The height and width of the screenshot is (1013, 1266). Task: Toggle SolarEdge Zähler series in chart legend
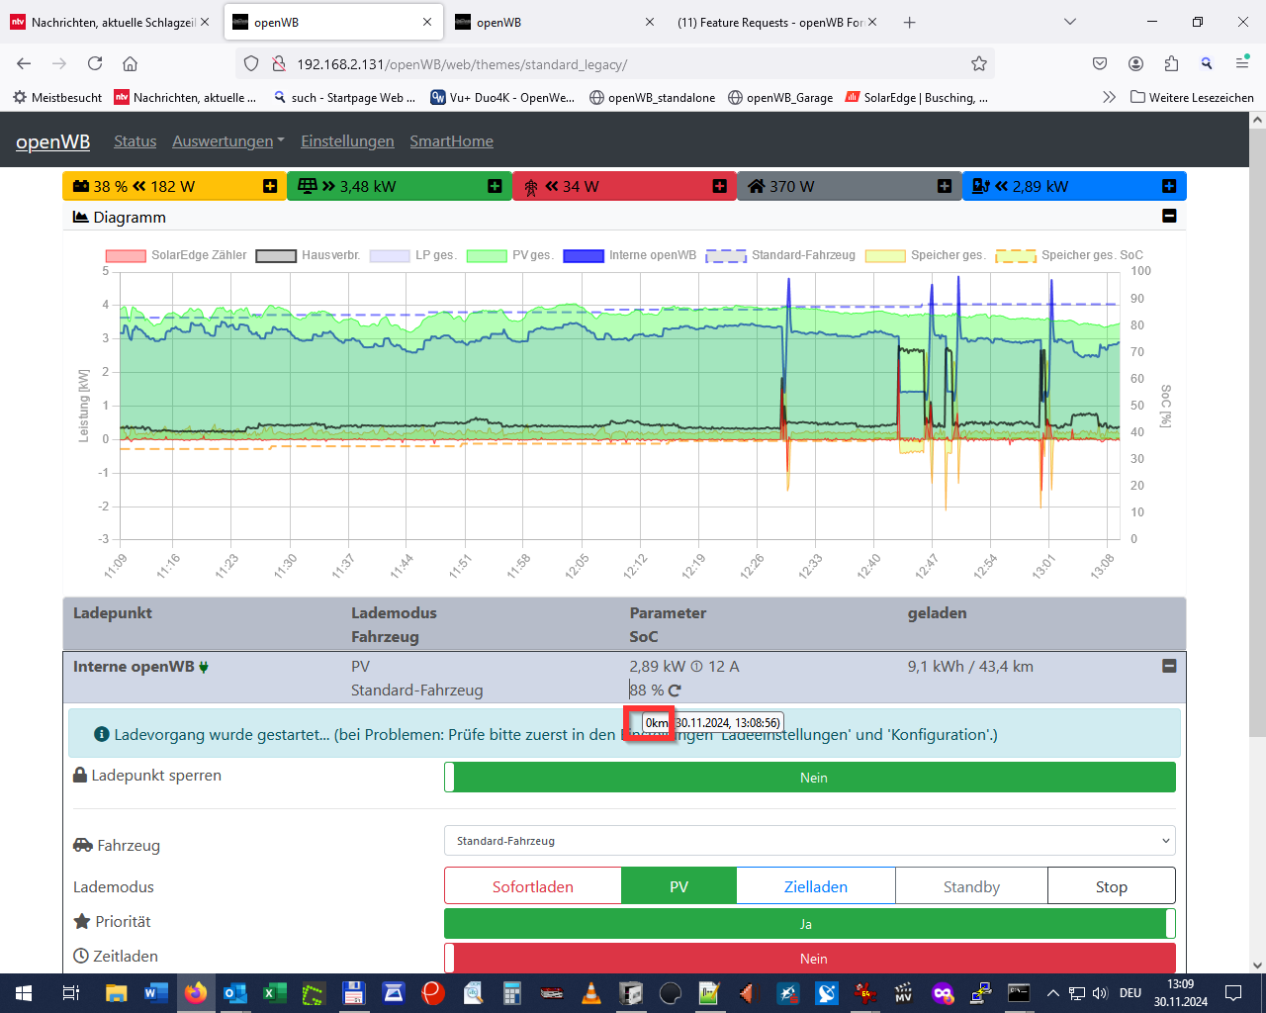pos(176,255)
